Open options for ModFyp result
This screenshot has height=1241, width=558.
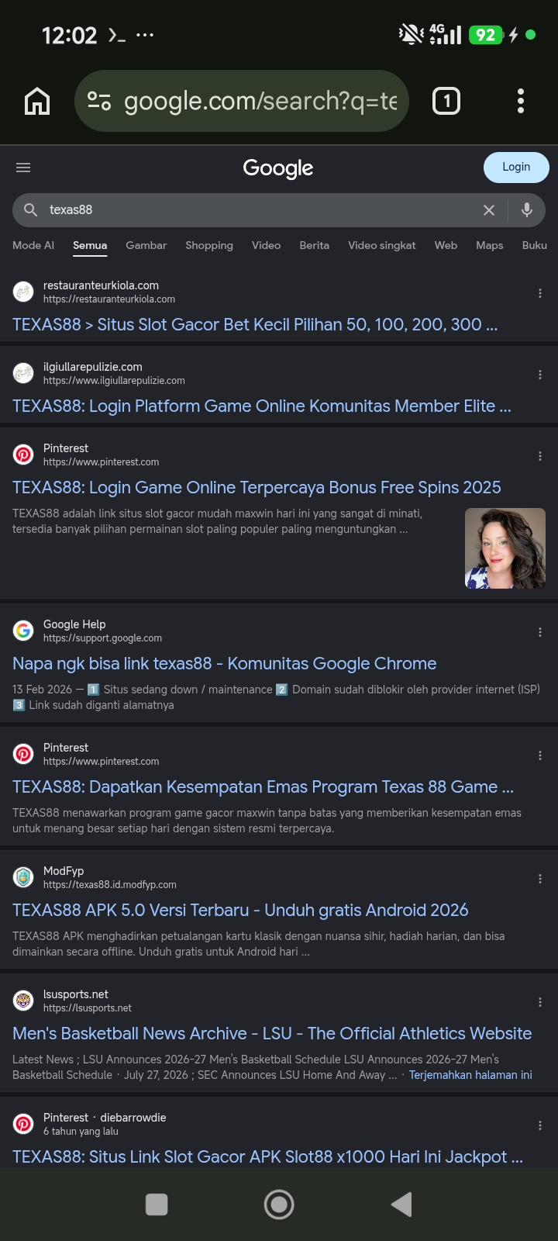click(540, 879)
